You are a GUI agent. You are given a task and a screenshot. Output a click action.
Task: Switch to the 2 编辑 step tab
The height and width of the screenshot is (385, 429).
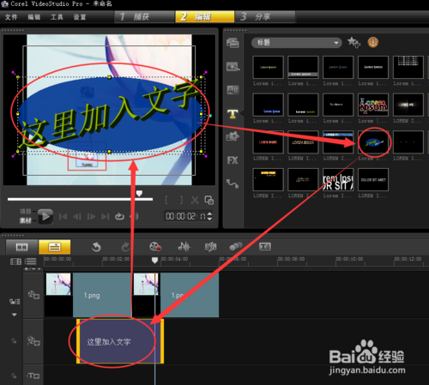click(205, 16)
